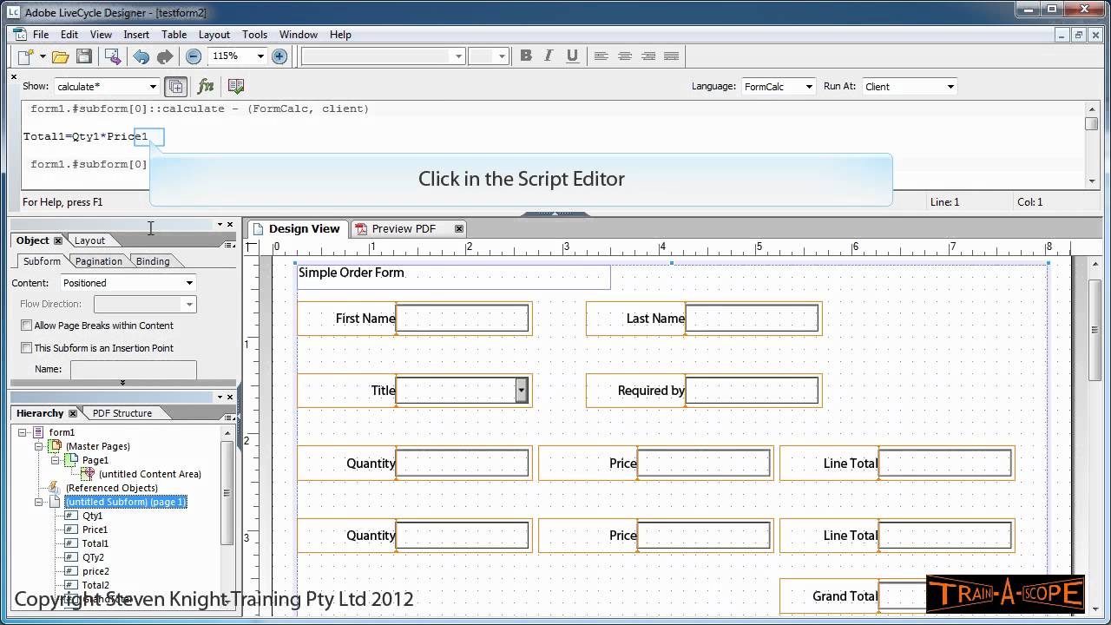The width and height of the screenshot is (1111, 625).
Task: Collapse the Master Pages tree node
Action: point(39,446)
